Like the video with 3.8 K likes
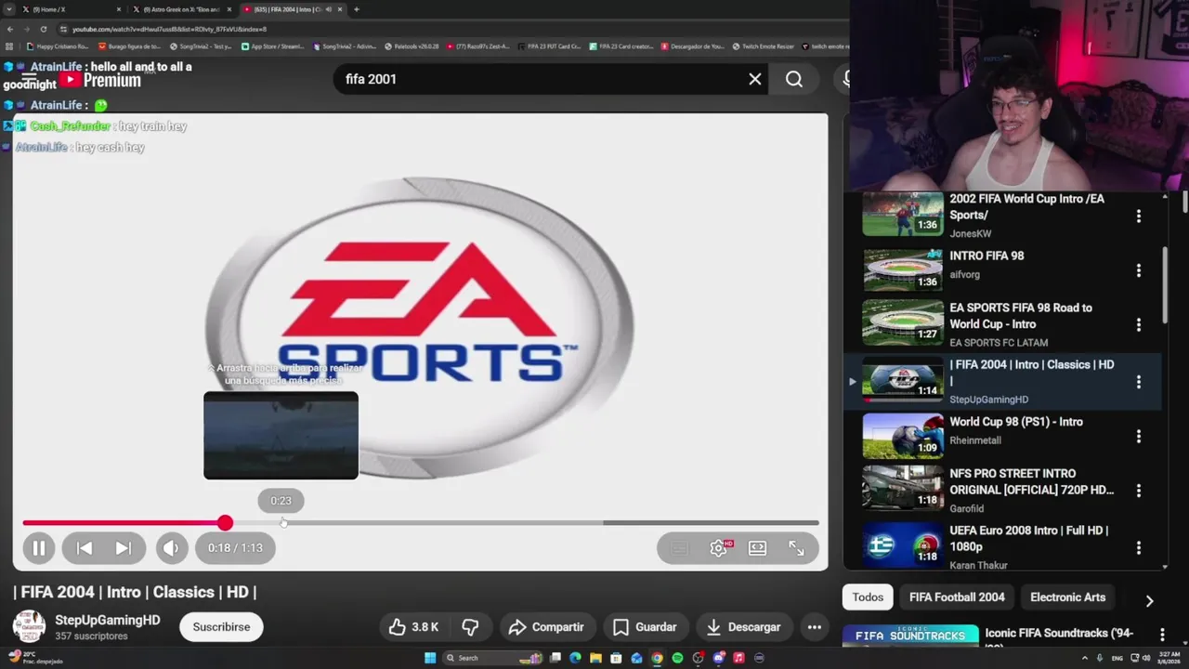Screen dimensions: 1189x669 [413, 627]
